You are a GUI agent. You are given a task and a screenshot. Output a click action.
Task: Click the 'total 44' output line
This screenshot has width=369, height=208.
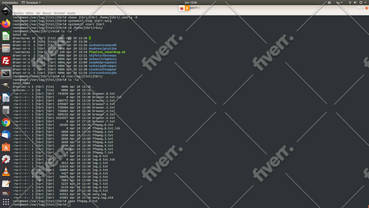(20, 35)
